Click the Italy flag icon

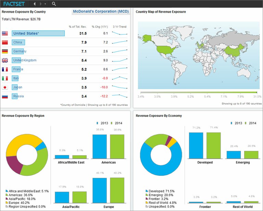[5, 78]
